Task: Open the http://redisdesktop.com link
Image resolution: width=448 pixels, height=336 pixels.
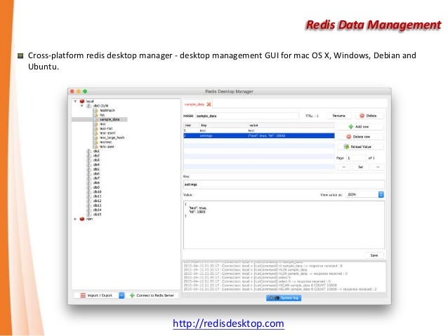Action: pyautogui.click(x=228, y=323)
